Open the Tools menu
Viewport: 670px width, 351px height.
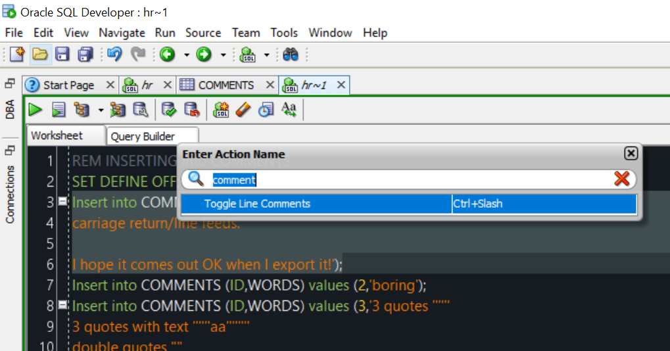pyautogui.click(x=284, y=33)
